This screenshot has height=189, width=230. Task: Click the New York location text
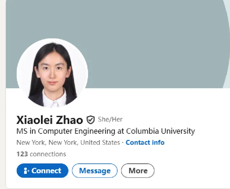(x=68, y=143)
